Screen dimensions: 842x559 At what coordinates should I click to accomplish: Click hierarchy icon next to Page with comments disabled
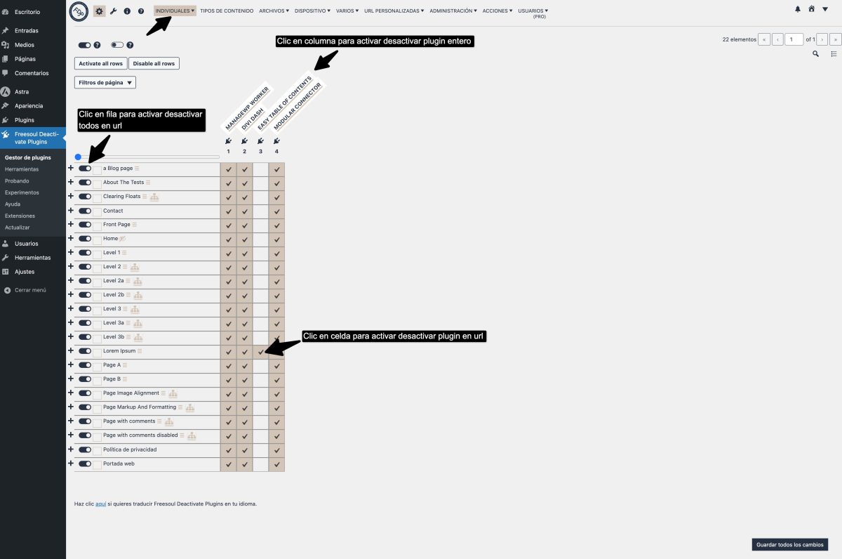pyautogui.click(x=192, y=436)
